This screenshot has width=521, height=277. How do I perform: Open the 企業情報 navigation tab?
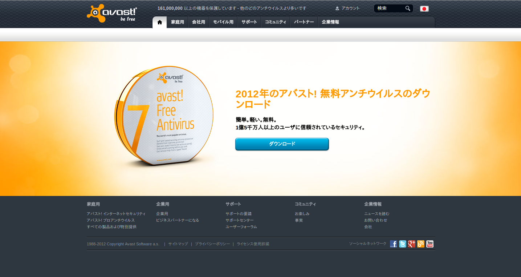click(x=330, y=22)
